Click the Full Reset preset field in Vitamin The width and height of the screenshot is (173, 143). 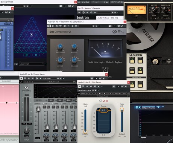coord(49,79)
